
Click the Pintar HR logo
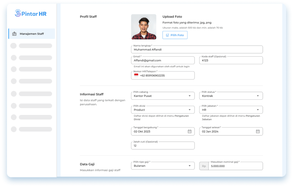[x=31, y=13]
